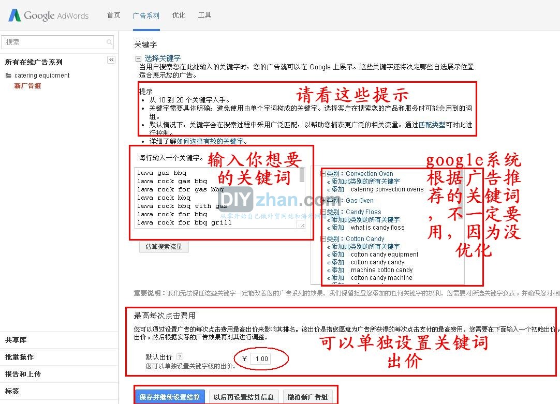Click the 估算搜索流量 button
This screenshot has width=560, height=404.
tap(164, 247)
